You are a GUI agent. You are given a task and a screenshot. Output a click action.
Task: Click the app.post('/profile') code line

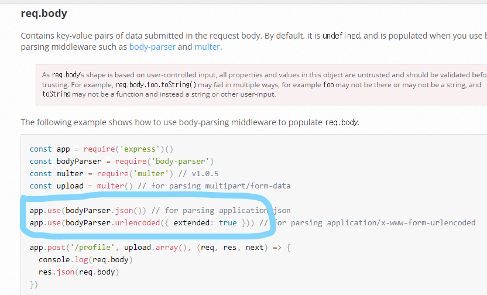[x=160, y=248]
